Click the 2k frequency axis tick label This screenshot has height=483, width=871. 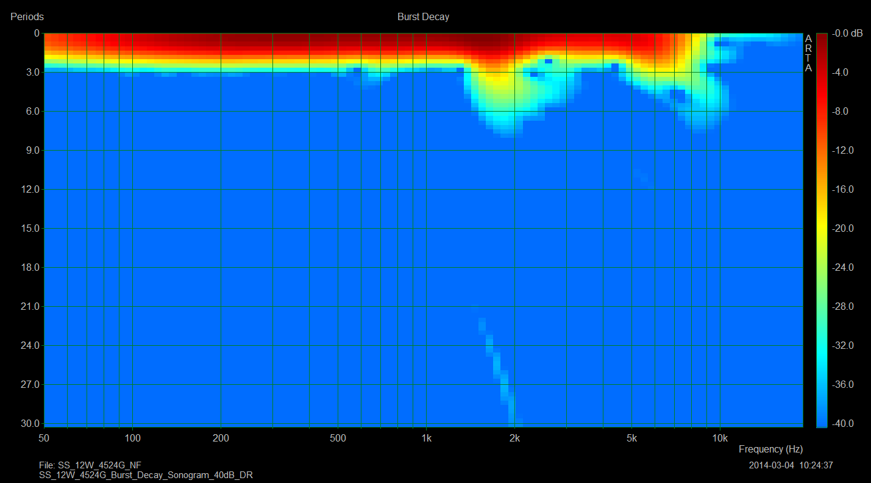[514, 438]
